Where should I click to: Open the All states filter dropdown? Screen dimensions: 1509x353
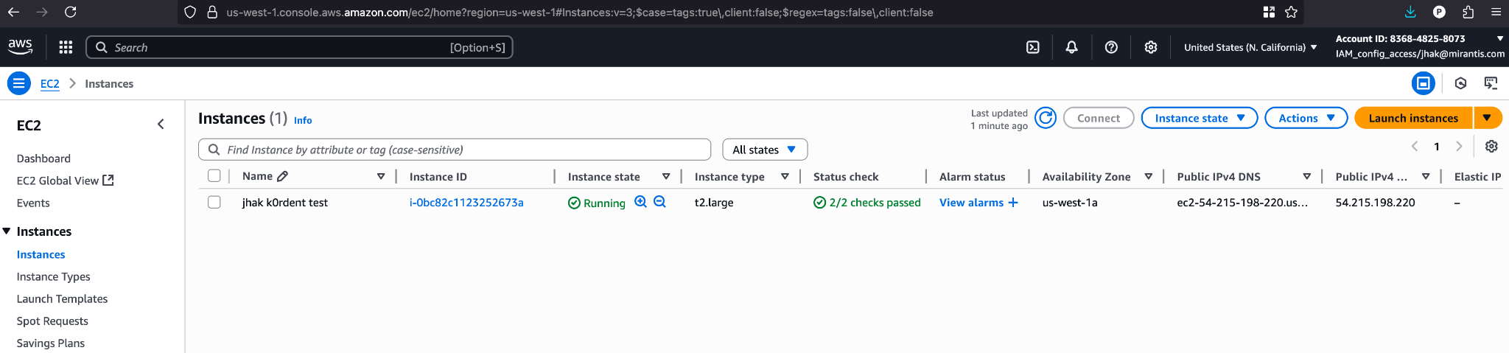point(764,150)
